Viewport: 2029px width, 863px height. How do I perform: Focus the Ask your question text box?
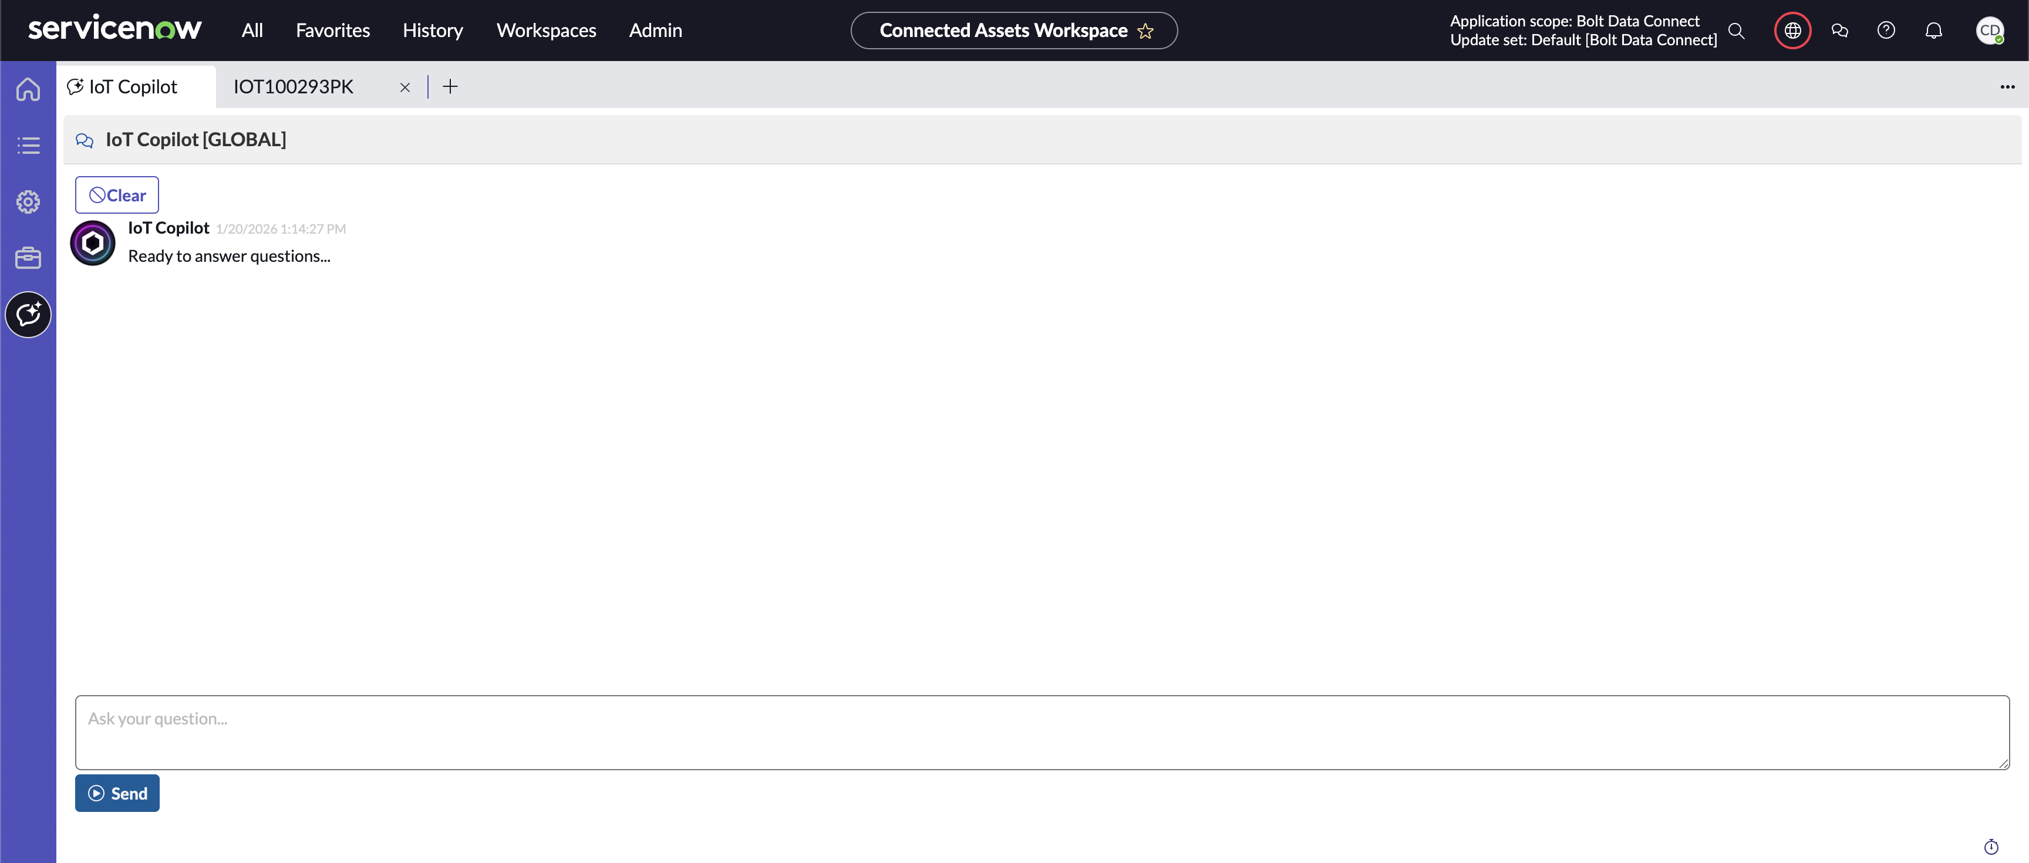tap(1042, 732)
